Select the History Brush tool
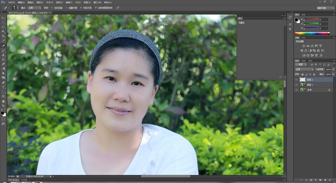The image size is (336, 183). click(4, 59)
